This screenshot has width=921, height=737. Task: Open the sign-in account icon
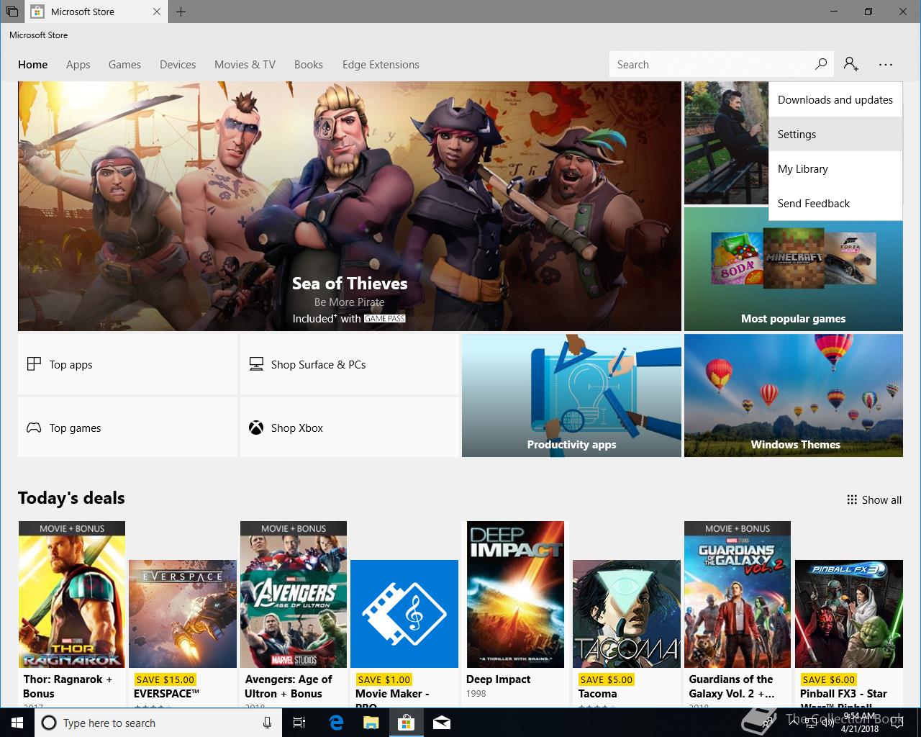coord(851,64)
